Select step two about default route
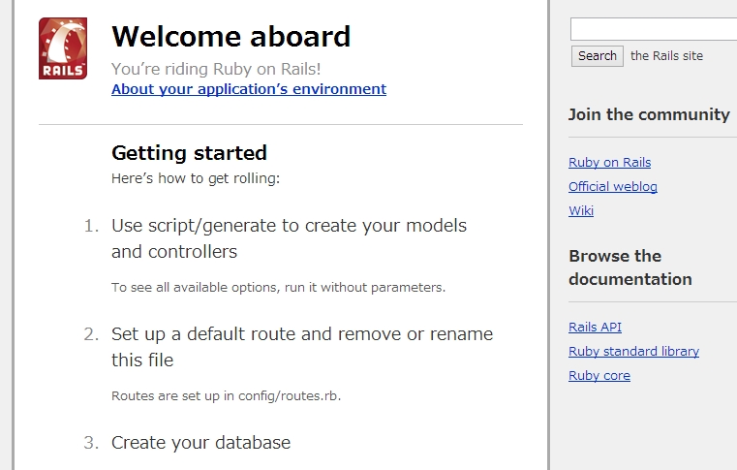Image resolution: width=737 pixels, height=470 pixels. point(302,347)
